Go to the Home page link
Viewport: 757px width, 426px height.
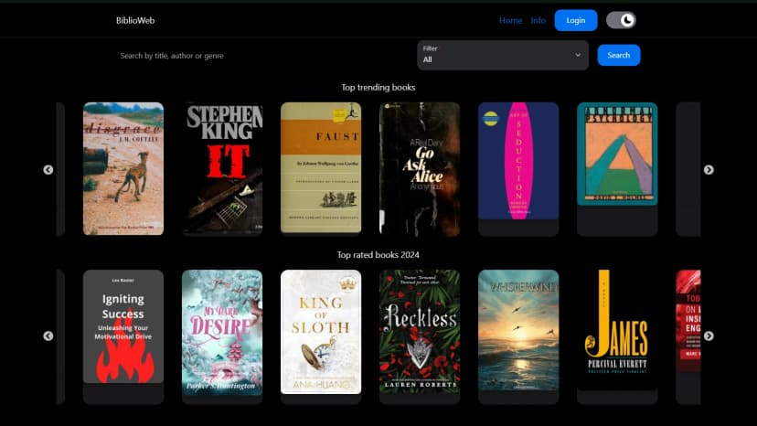[x=510, y=20]
